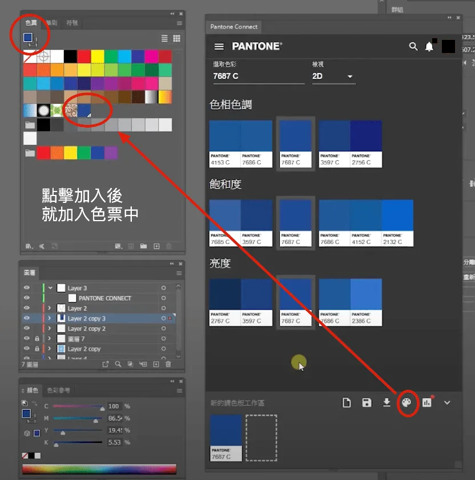
Task: Click the out-of-gamut cube icon in Color panel
Action: pyautogui.click(x=27, y=433)
